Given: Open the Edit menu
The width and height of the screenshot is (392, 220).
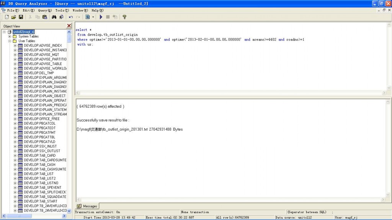Looking at the screenshot, I should [28, 10].
